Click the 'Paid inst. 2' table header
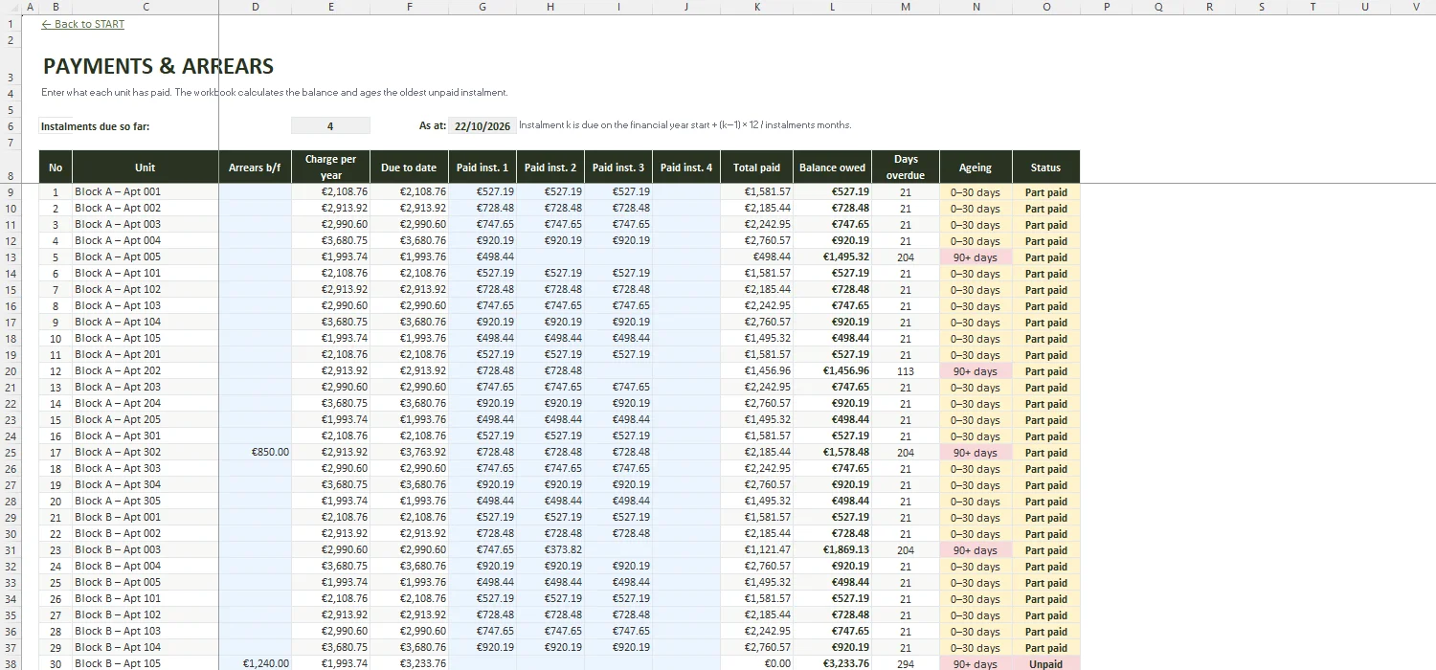 tap(550, 167)
